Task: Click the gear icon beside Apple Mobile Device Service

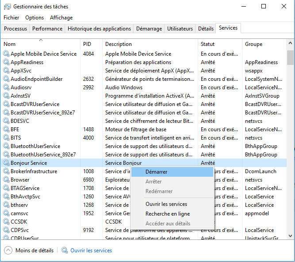Action: pos(6,54)
